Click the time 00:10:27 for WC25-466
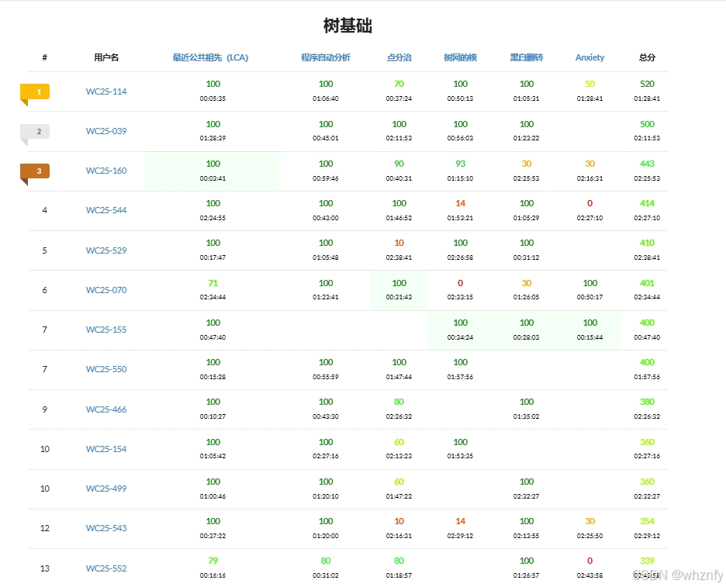The height and width of the screenshot is (587, 726). (x=213, y=416)
